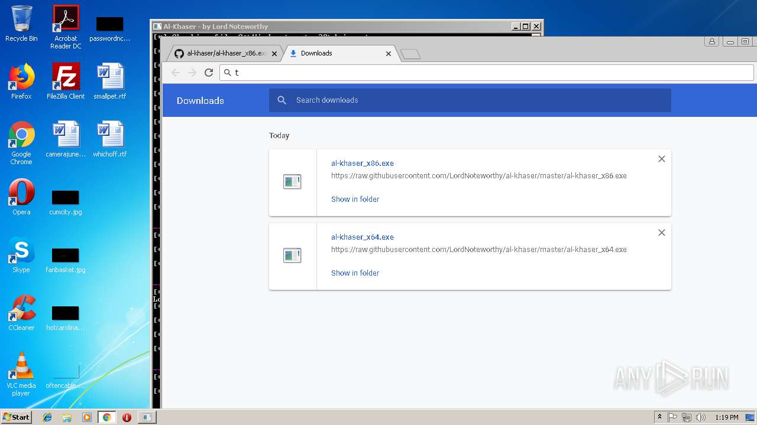
Task: Remove al-khaser_x86.exe from list
Action: pyautogui.click(x=662, y=159)
